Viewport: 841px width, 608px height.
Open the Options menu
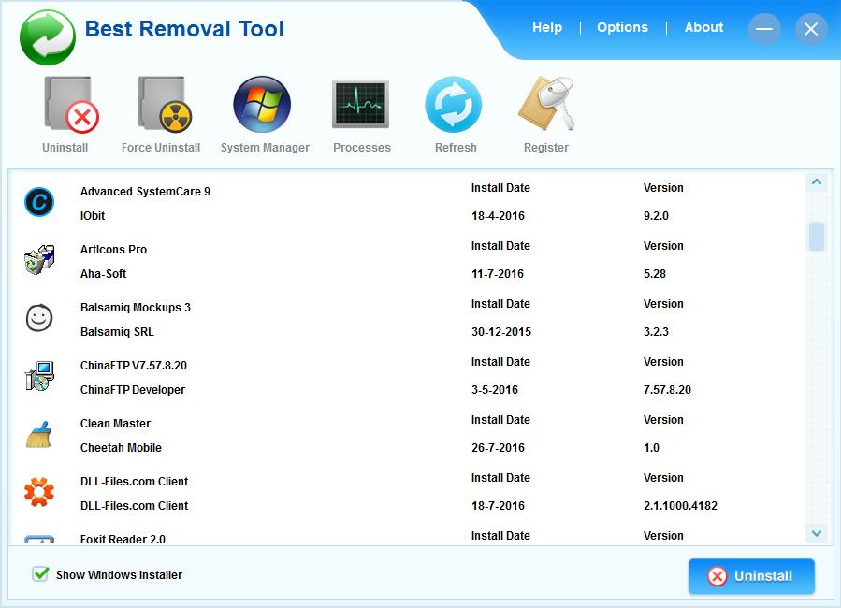[622, 27]
